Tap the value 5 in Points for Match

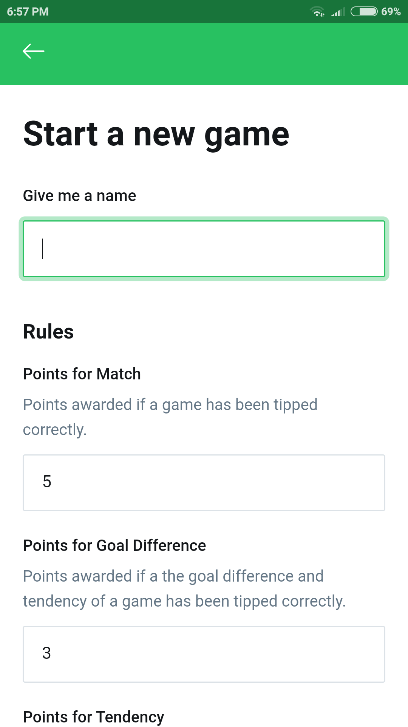47,481
